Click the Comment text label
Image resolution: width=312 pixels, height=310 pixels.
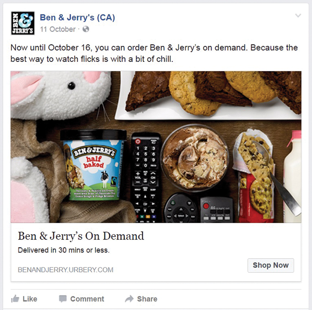point(87,299)
